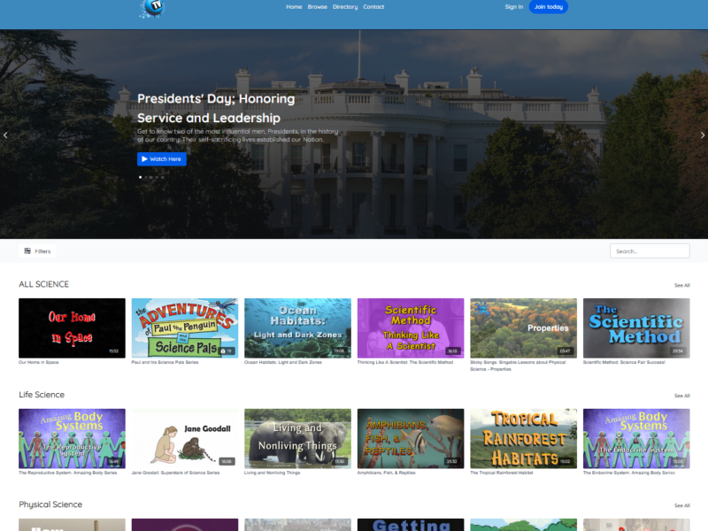This screenshot has height=531, width=708.
Task: Open the Our Home in Space thumbnail
Action: pyautogui.click(x=72, y=328)
